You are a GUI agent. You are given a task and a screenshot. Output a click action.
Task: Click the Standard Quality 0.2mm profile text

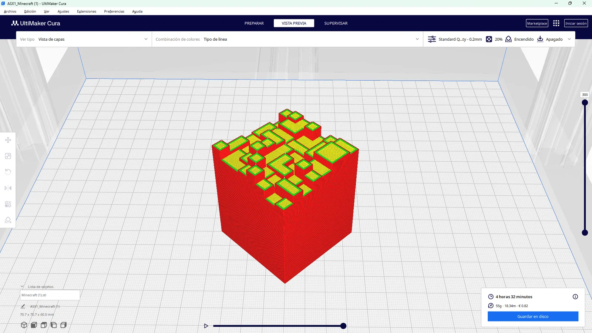[460, 39]
